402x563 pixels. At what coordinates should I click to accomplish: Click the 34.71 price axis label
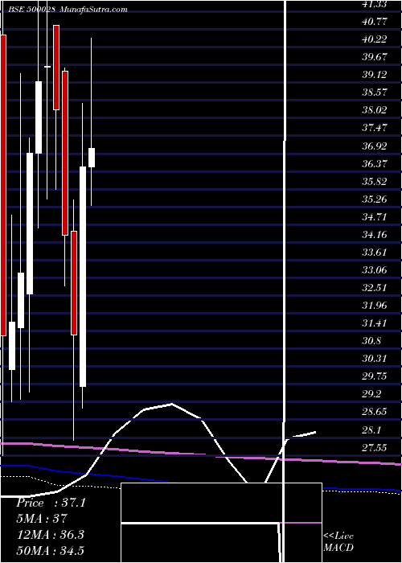click(374, 217)
